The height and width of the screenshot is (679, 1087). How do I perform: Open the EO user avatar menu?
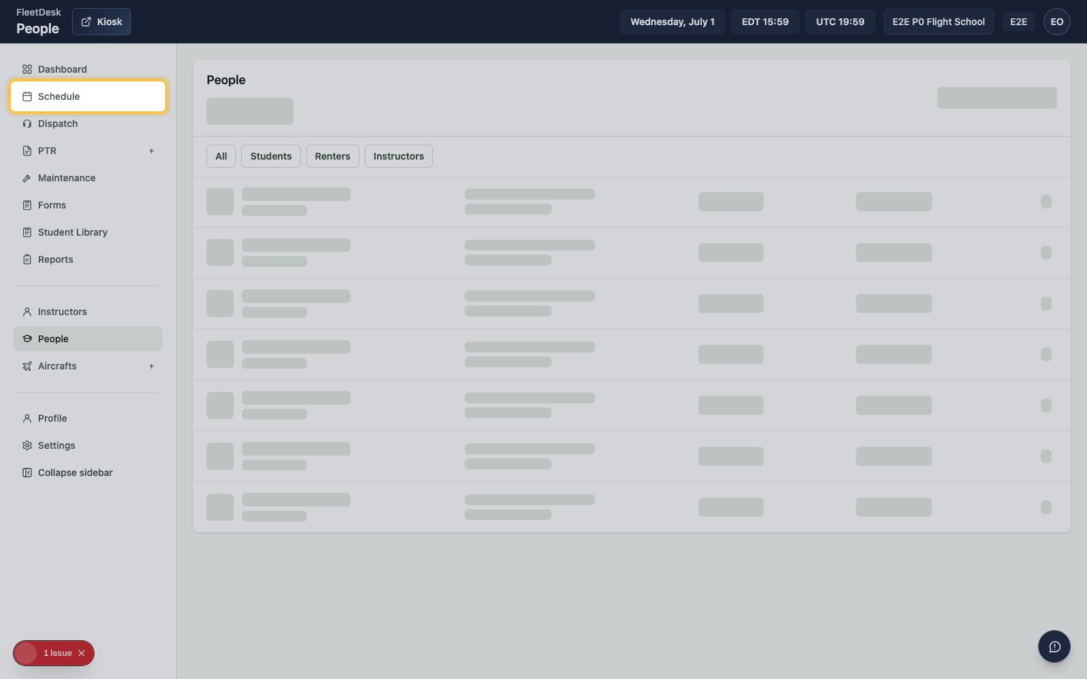[1057, 22]
